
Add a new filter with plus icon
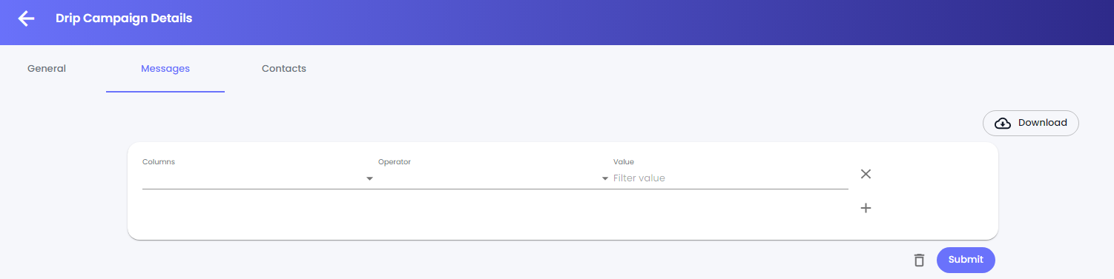click(866, 208)
